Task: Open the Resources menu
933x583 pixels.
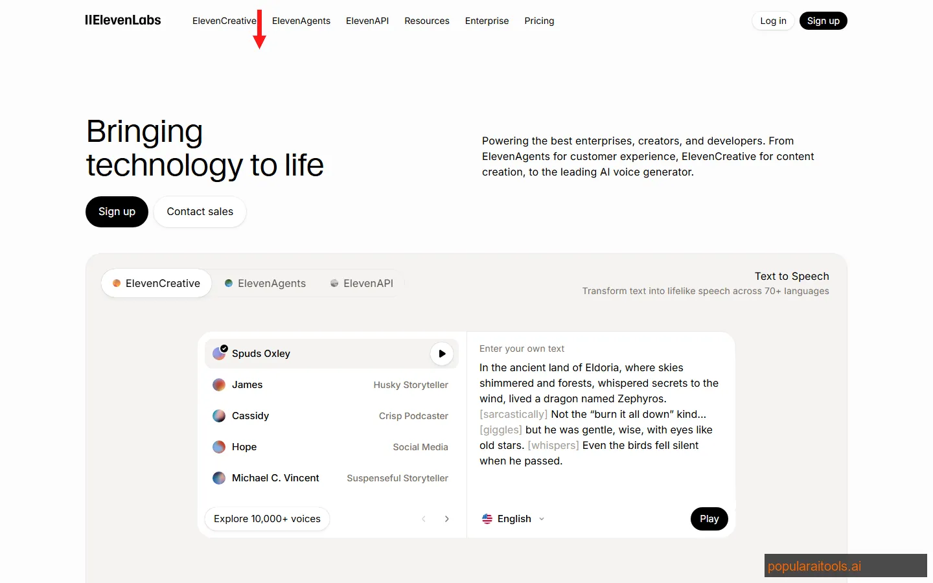Action: tap(426, 21)
